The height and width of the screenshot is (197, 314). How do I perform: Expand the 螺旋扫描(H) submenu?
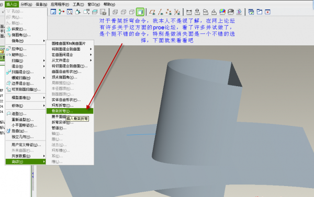[26, 78]
